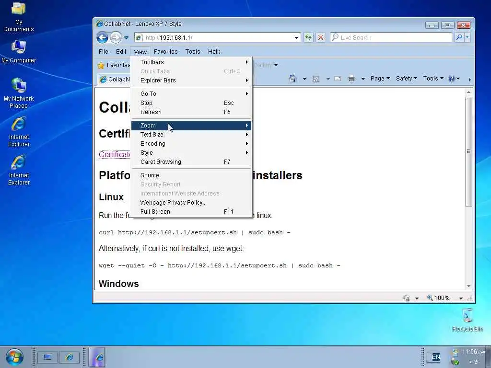Select My Computer desktop icon
The image size is (491, 368).
click(x=19, y=52)
